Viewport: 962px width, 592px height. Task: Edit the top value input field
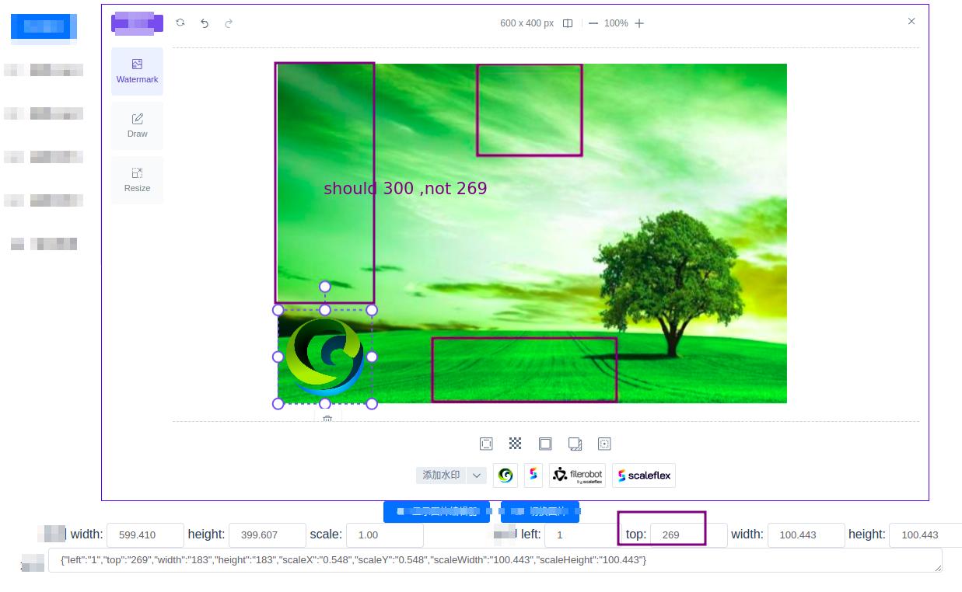[677, 535]
